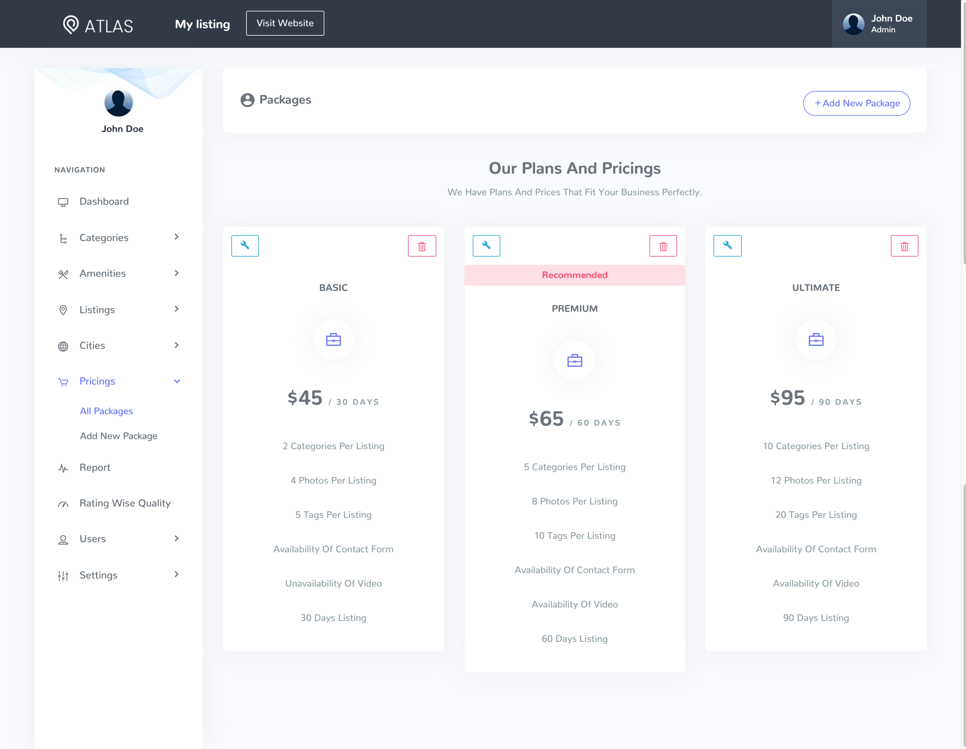
Task: Click the Basic package wrench edit icon
Action: pos(244,246)
